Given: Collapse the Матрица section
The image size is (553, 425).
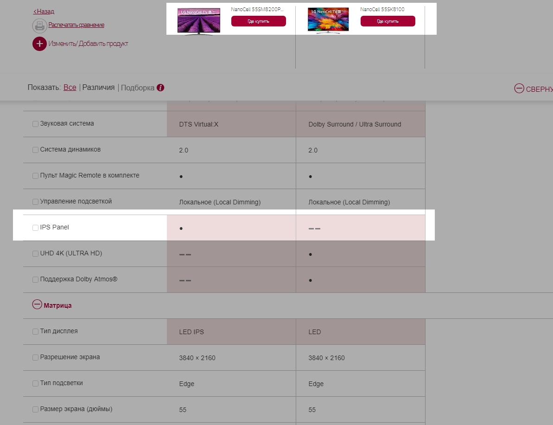Looking at the screenshot, I should pyautogui.click(x=37, y=304).
